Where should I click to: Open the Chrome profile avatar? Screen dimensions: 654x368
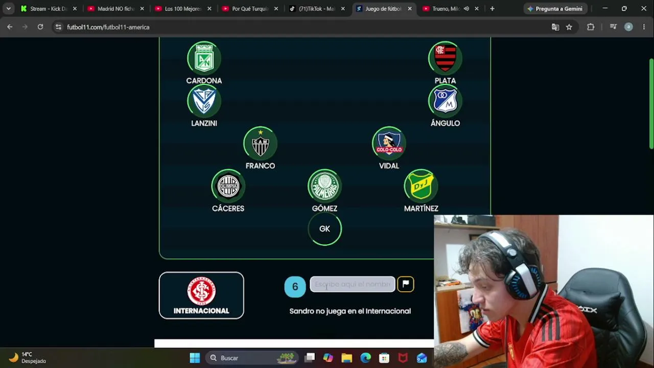[x=628, y=27]
